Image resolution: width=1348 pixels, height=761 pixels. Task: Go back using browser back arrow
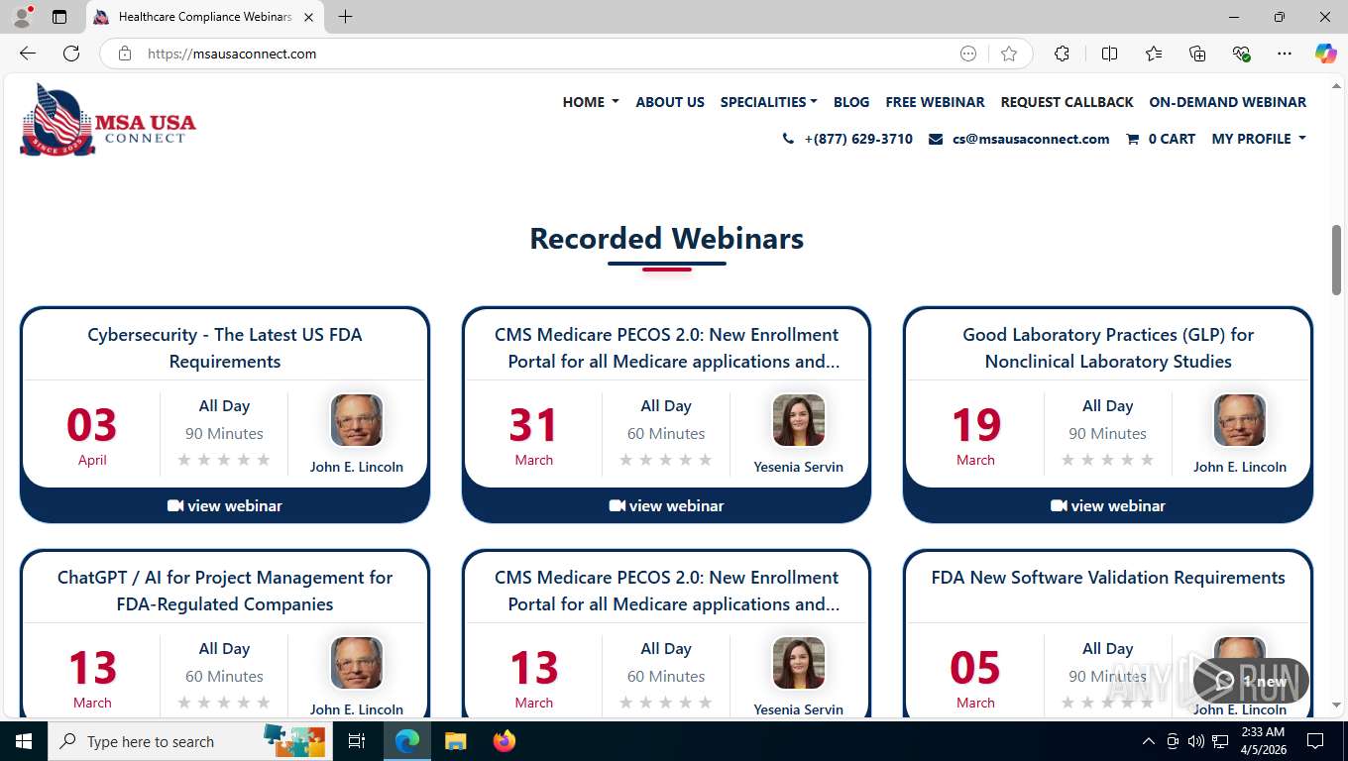(x=28, y=54)
